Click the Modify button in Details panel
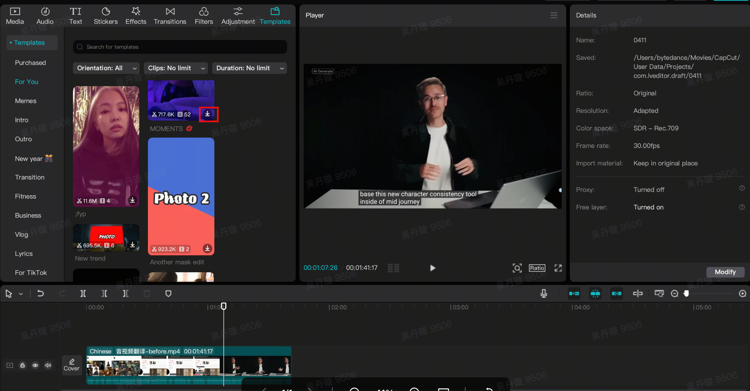The image size is (750, 391). [x=725, y=272]
